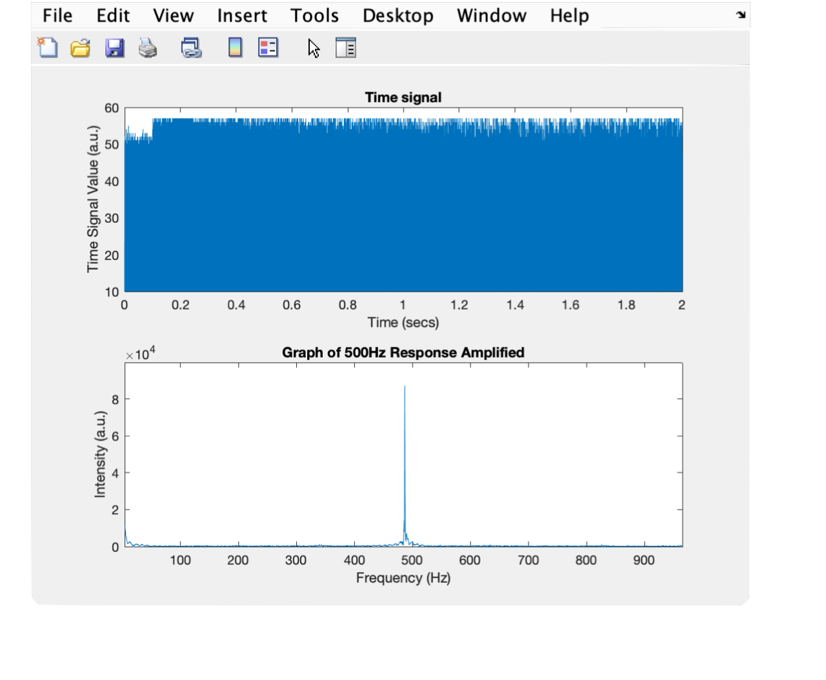The height and width of the screenshot is (680, 826).
Task: Open a file using the folder icon
Action: point(81,48)
